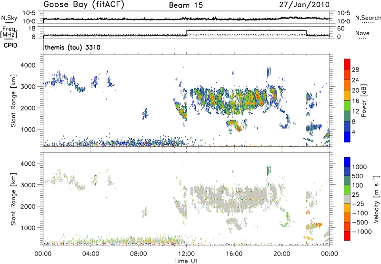Select the 'Beam 15' header label

click(x=186, y=5)
